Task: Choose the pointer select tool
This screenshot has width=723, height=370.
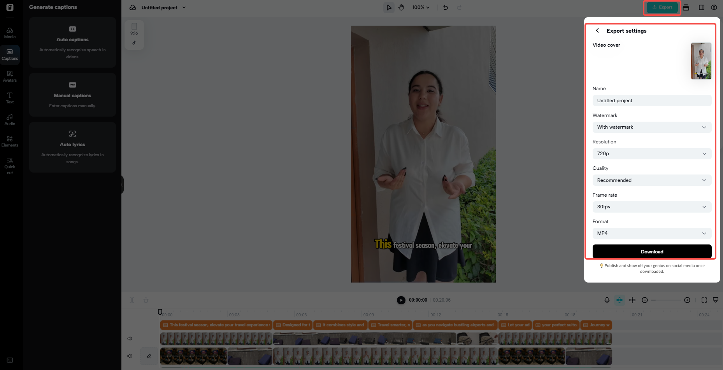Action: 389,7
